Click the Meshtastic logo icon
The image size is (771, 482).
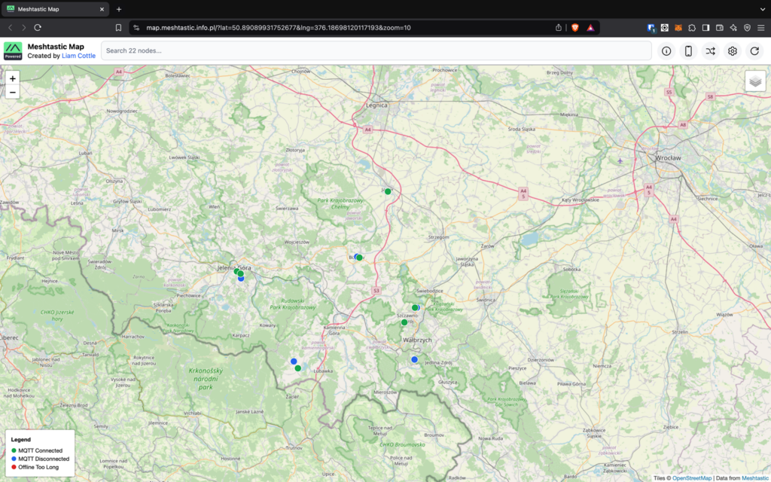pyautogui.click(x=14, y=50)
